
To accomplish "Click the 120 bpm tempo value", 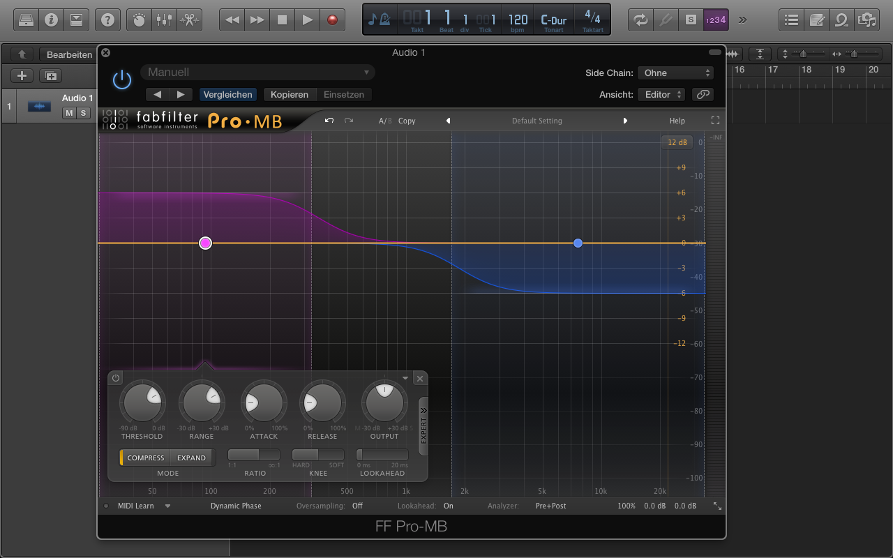I will coord(518,20).
